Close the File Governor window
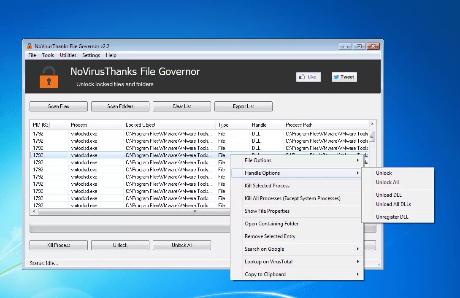Image resolution: width=460 pixels, height=298 pixels. pos(373,46)
